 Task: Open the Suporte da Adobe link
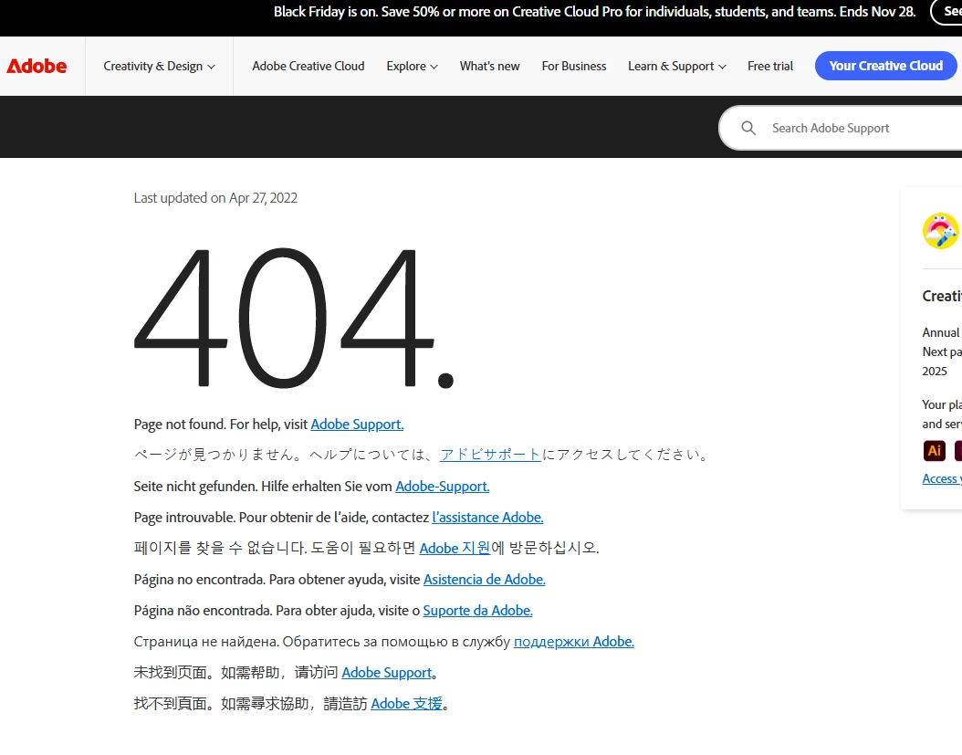pos(478,611)
